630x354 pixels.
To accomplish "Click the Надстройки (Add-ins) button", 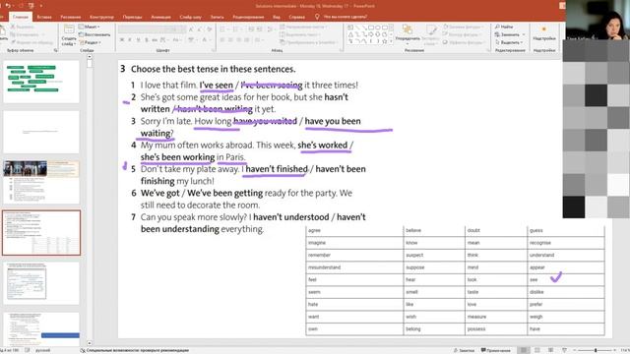I will click(x=544, y=33).
